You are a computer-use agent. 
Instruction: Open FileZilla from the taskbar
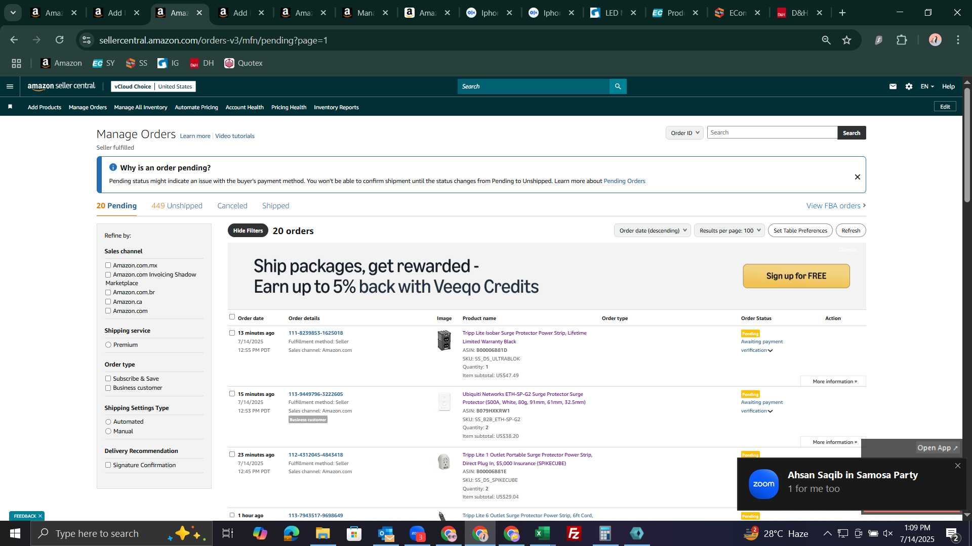574,533
